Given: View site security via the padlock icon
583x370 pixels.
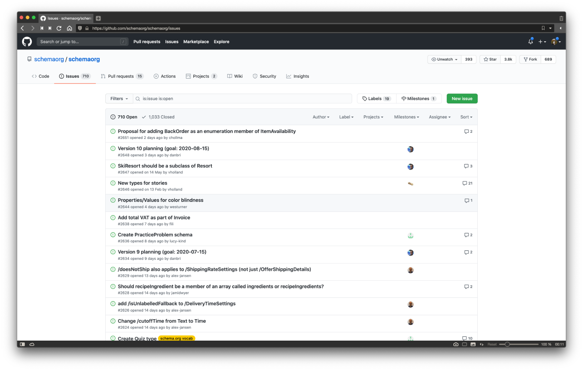Looking at the screenshot, I should [x=87, y=28].
